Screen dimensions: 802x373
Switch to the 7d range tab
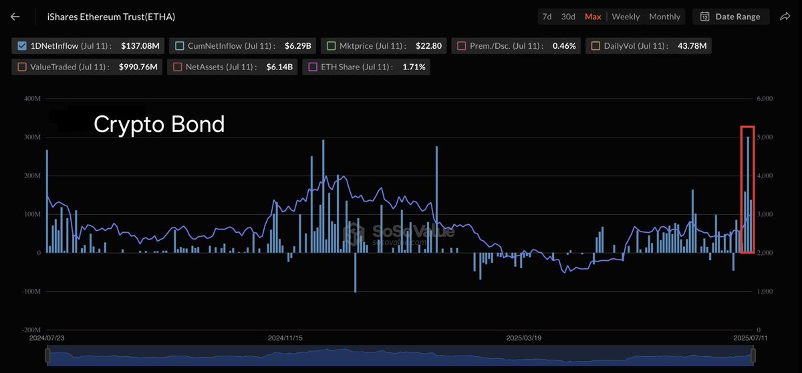click(x=547, y=17)
